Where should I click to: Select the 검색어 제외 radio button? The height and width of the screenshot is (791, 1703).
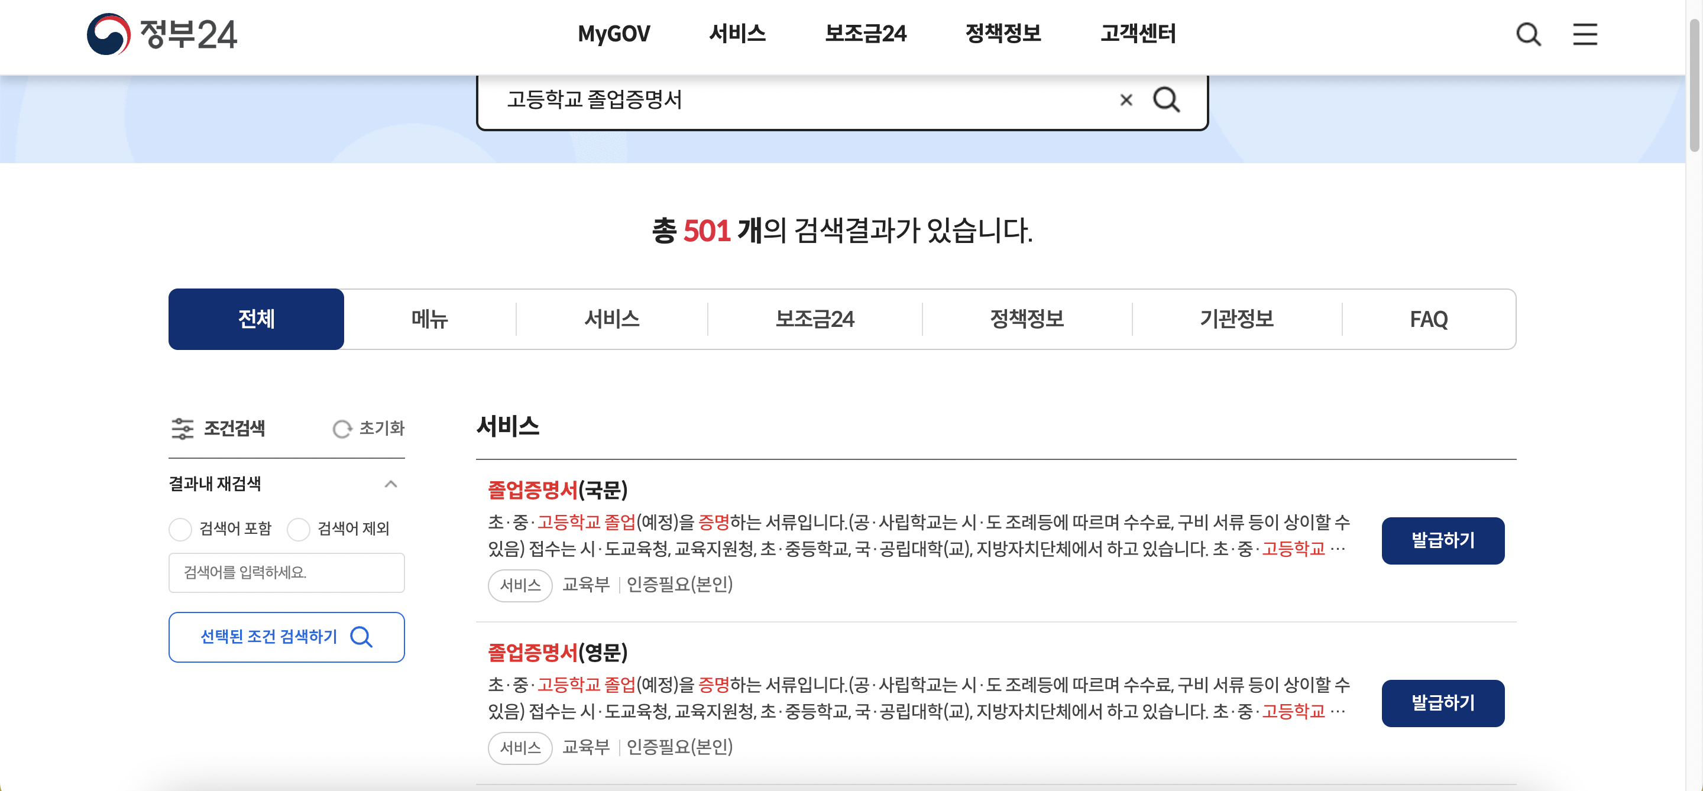(x=298, y=529)
